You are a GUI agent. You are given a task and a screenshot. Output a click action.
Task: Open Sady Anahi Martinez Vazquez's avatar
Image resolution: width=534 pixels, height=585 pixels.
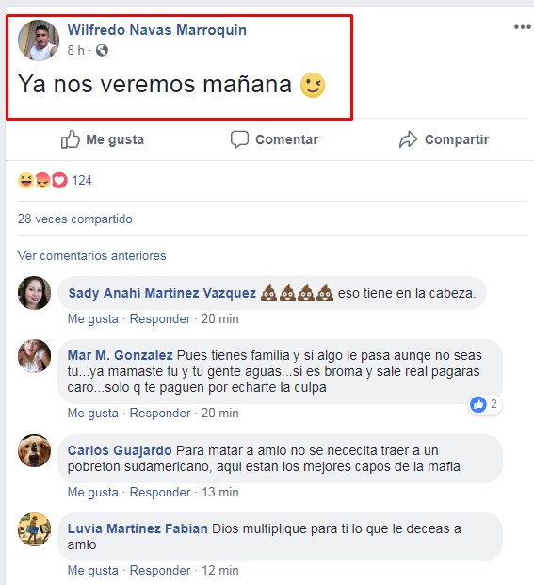34,293
